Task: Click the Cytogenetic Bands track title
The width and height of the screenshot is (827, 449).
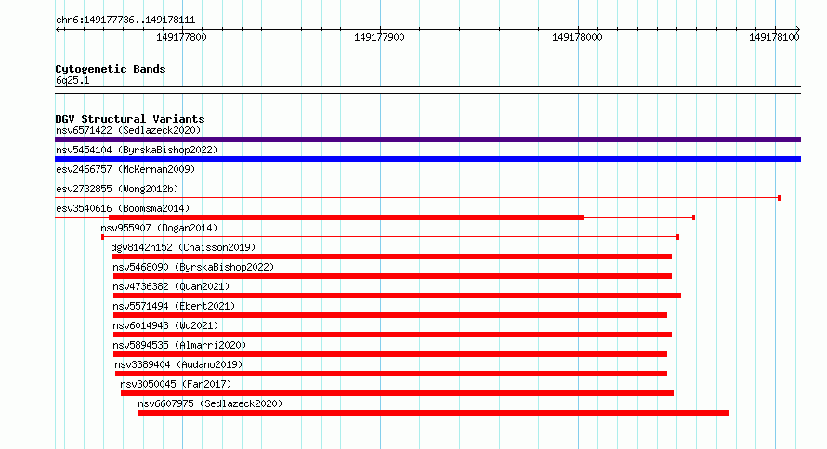Action: point(111,69)
